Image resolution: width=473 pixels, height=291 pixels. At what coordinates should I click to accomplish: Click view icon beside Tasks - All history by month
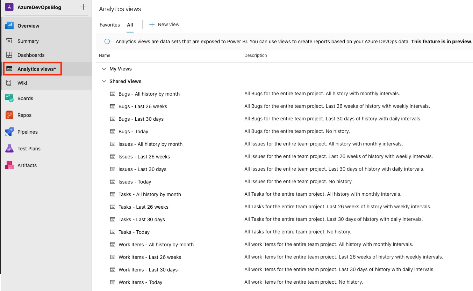[113, 194]
